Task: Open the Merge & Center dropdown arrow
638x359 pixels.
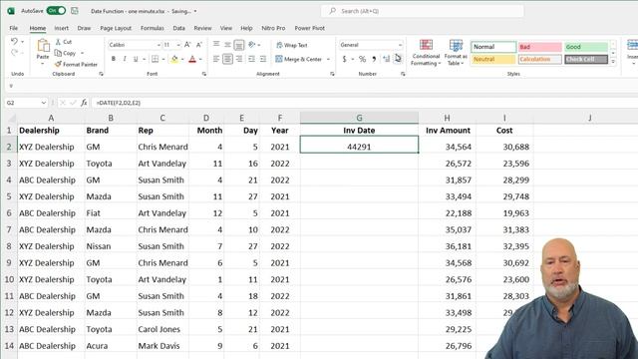Action: pos(328,60)
